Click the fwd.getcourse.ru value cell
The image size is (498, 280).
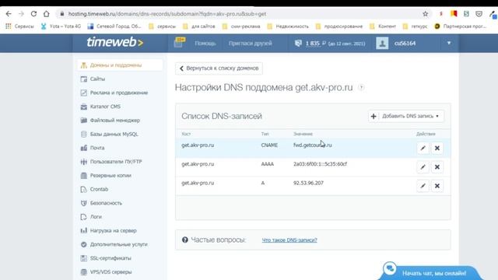pos(313,145)
